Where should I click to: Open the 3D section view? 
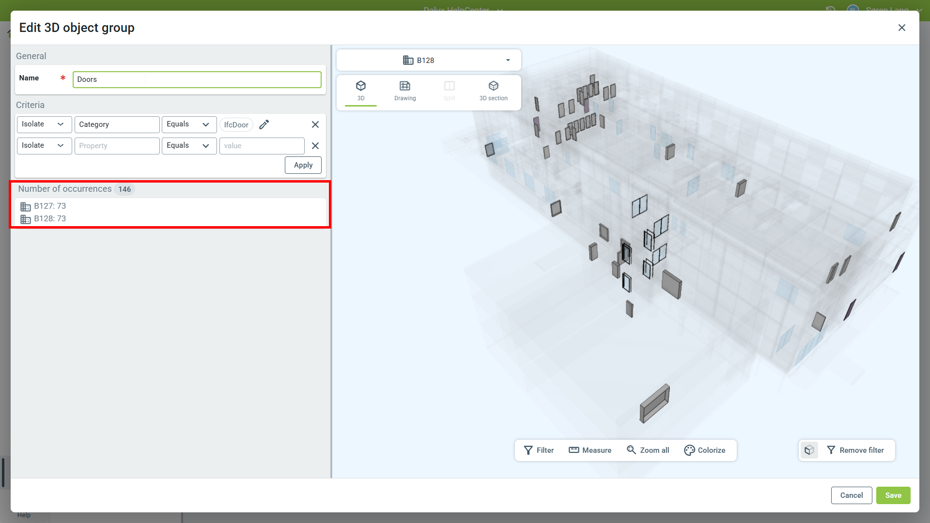493,91
